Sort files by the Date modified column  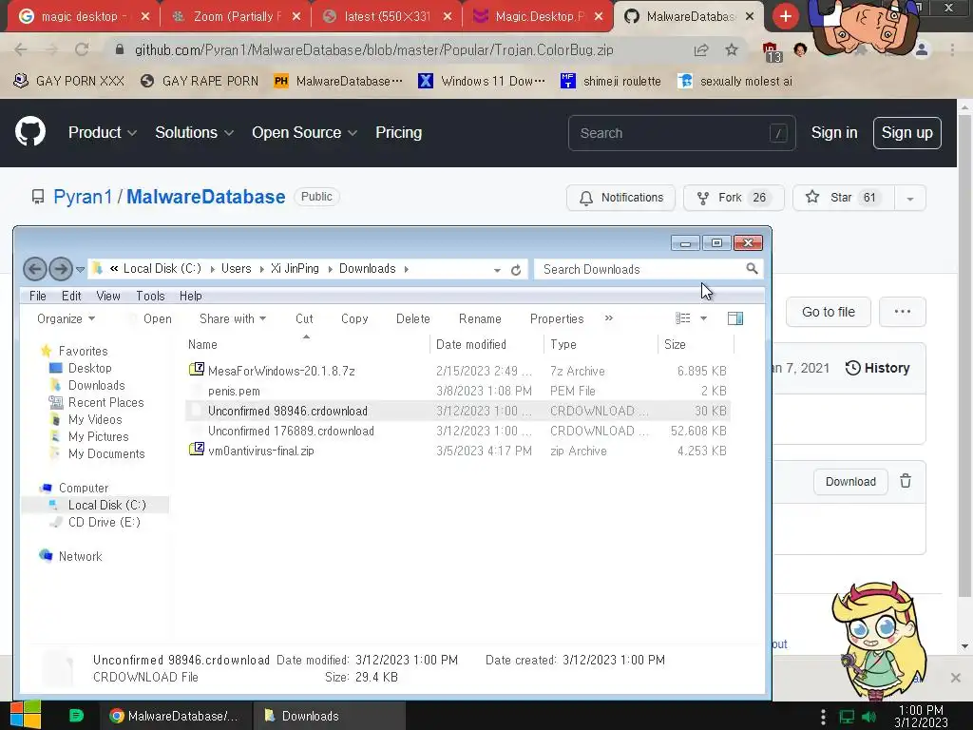471,344
